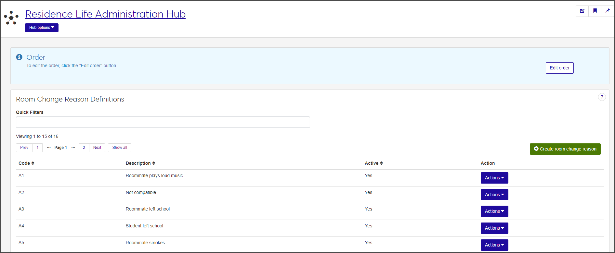Open Actions dropdown for code A1
615x253 pixels.
494,178
